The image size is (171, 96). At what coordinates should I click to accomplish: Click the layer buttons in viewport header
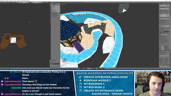[89, 69]
